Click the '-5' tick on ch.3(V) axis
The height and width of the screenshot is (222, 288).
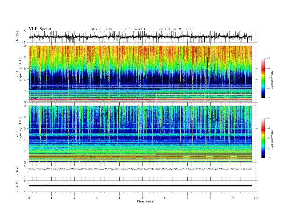[25, 177]
